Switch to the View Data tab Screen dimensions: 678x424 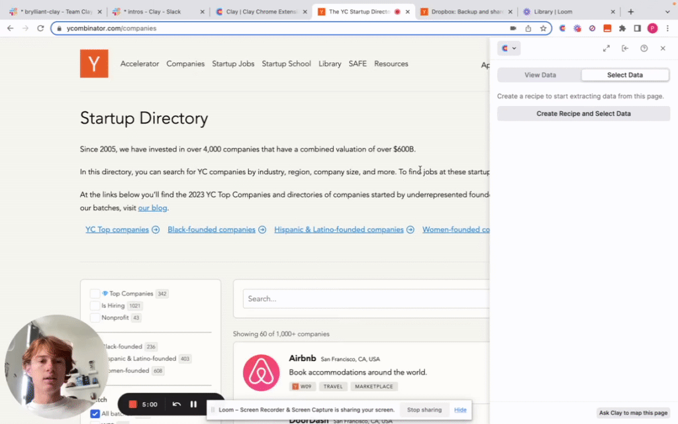pyautogui.click(x=540, y=75)
